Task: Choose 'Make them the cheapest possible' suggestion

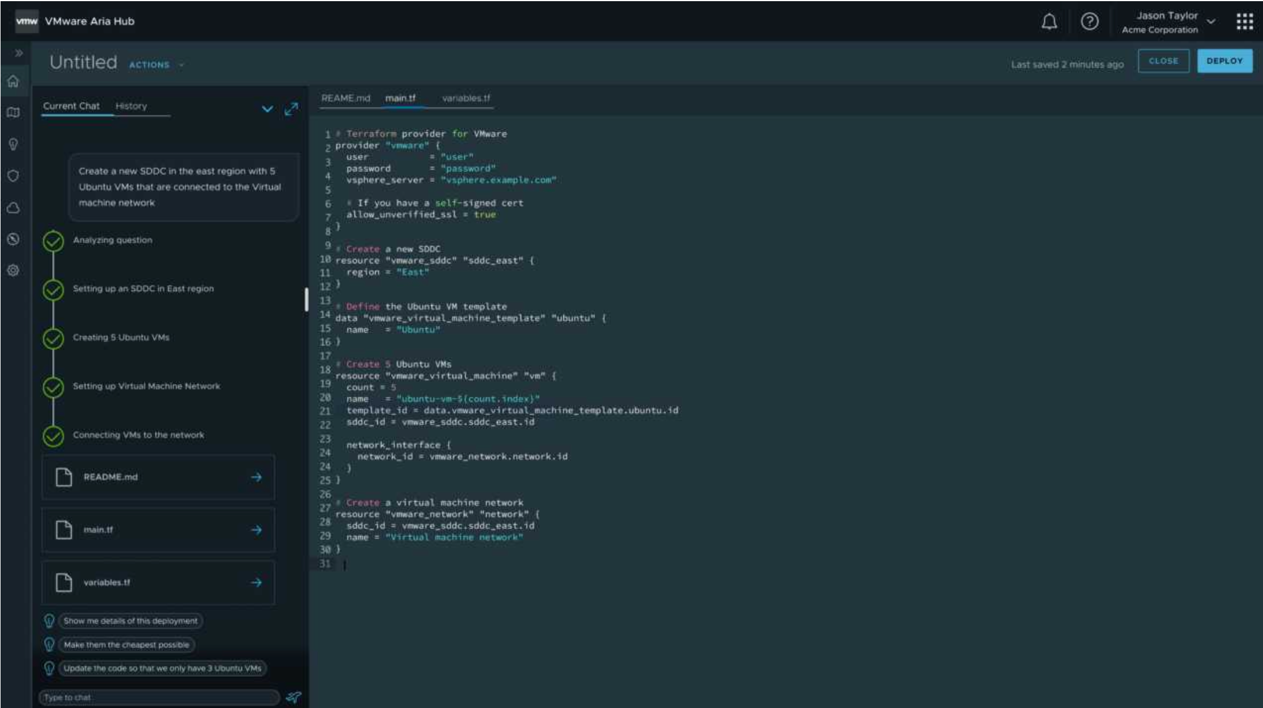Action: pyautogui.click(x=127, y=644)
